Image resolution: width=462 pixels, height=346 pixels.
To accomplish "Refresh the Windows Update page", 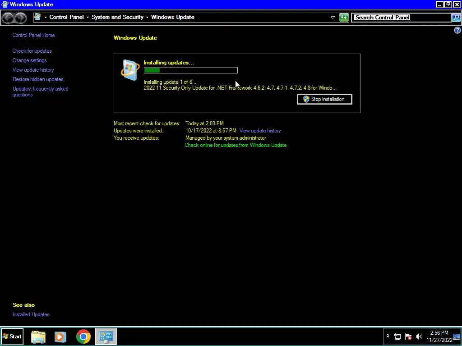I will pyautogui.click(x=344, y=18).
